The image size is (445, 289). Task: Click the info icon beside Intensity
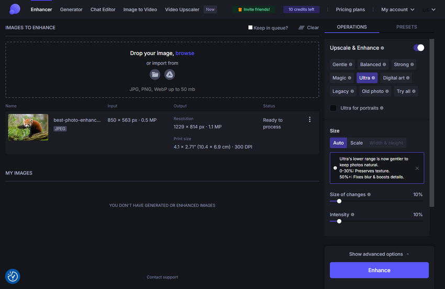pos(352,215)
